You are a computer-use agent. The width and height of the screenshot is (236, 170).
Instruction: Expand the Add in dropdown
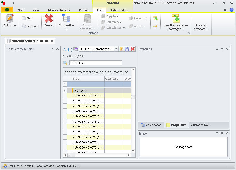144,26
